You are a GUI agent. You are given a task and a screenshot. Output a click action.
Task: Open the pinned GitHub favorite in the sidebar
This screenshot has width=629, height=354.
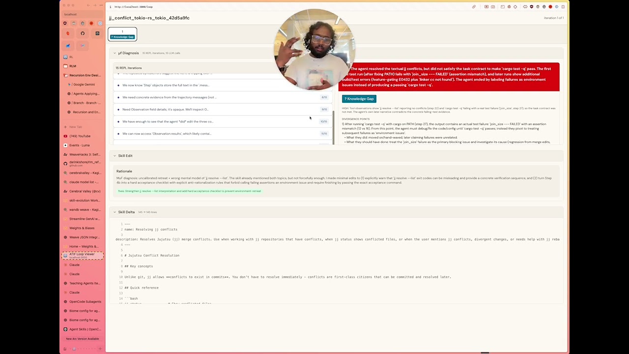tap(83, 33)
